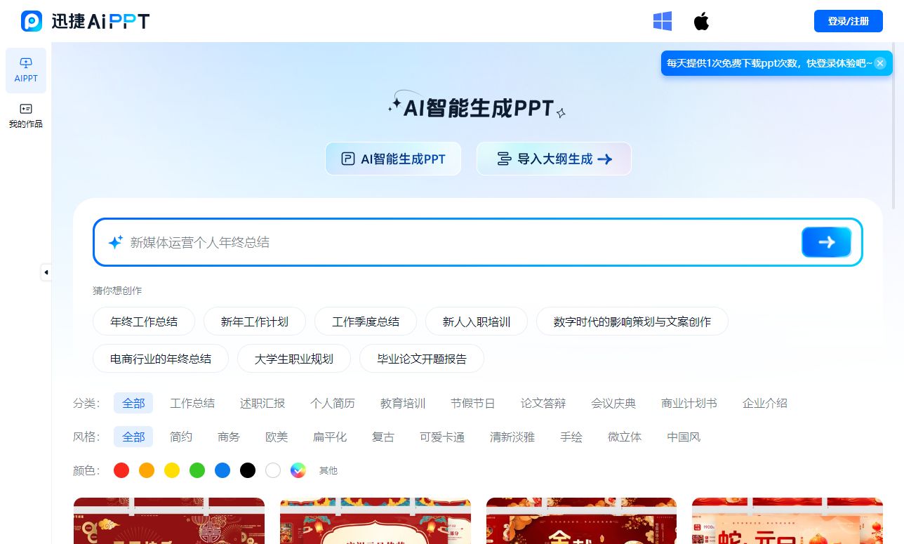
Task: Choose the 新人入职培训 suggestion
Action: coord(477,321)
